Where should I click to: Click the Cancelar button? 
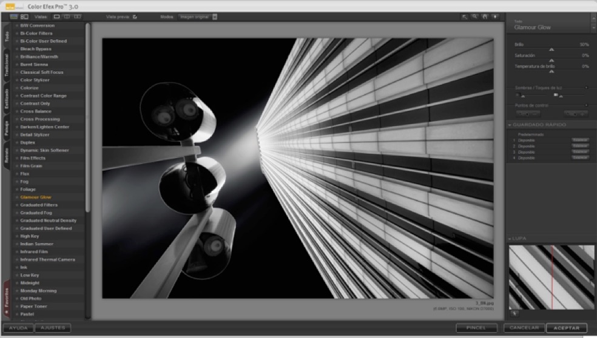point(524,328)
